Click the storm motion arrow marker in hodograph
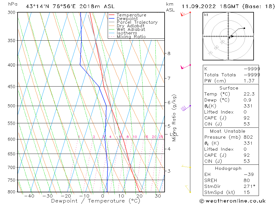This screenshot has width=279, height=204. (232, 36)
